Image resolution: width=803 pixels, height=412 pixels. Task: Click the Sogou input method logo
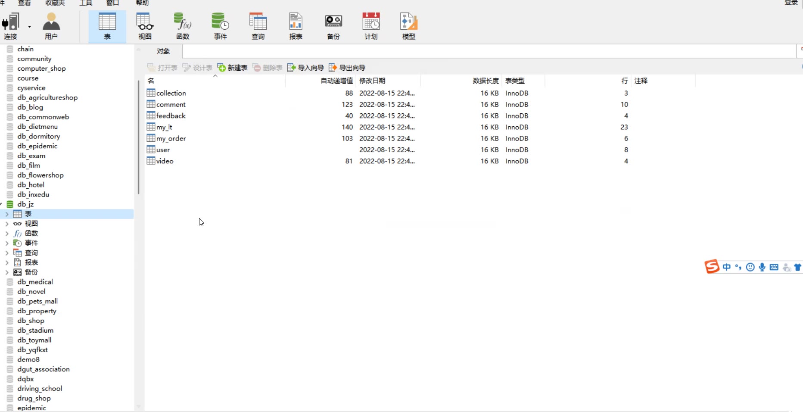(x=712, y=267)
